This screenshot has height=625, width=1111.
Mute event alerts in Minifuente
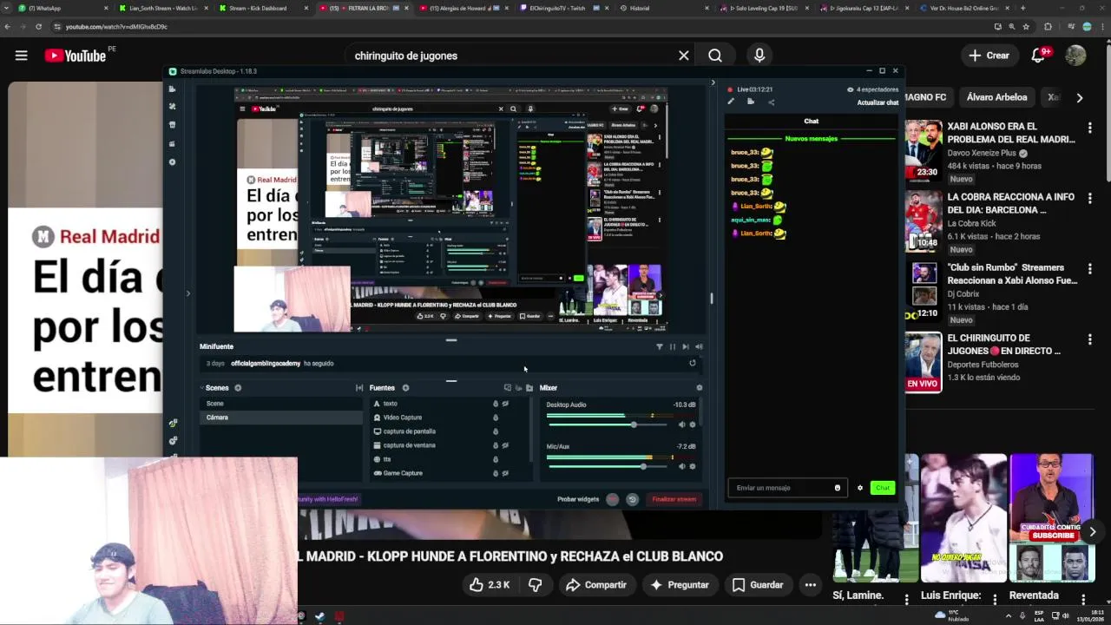(x=699, y=346)
